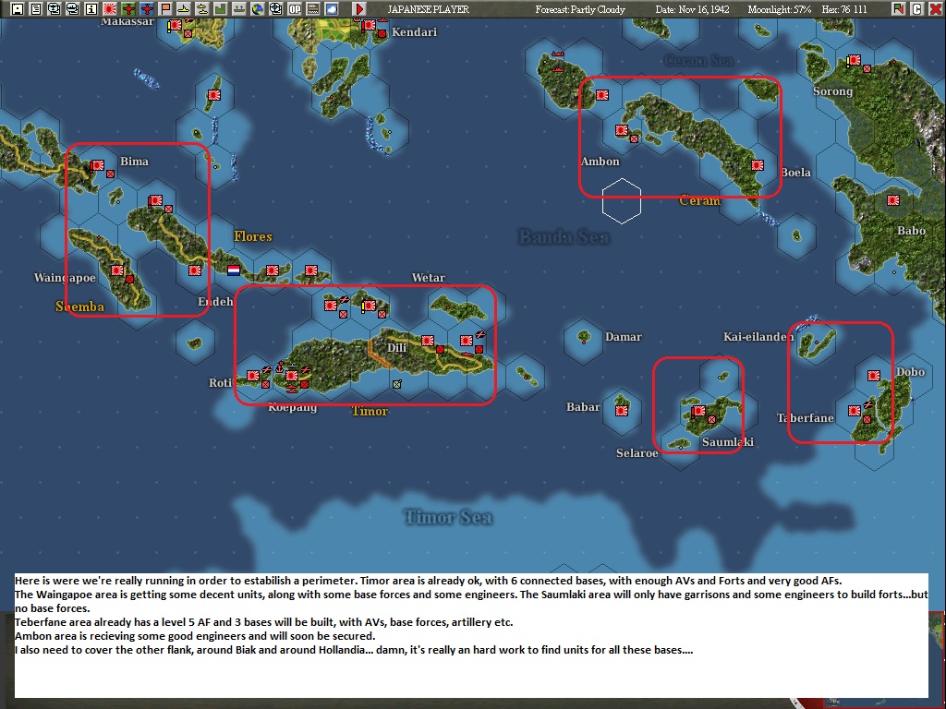
Task: Click the ship icon north of Ambon island
Action: point(558,54)
